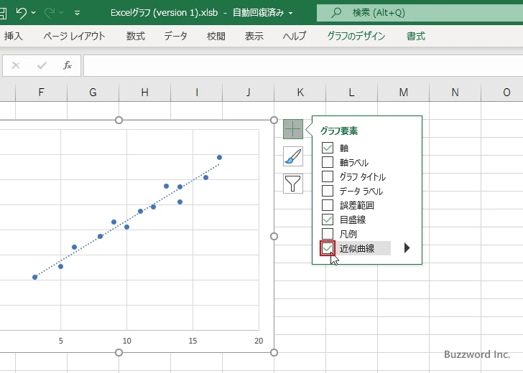Viewport: 523px width, 373px height.
Task: Click the formula bar enter checkmark icon
Action: point(42,65)
